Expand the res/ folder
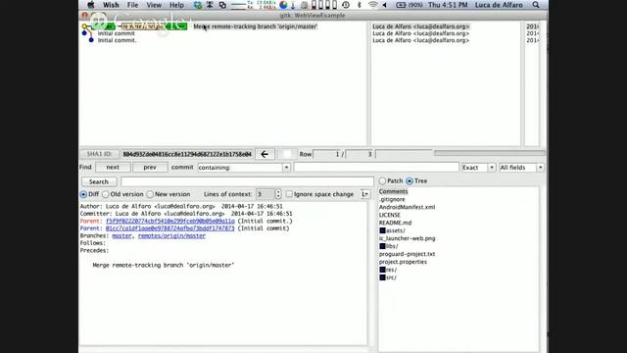This screenshot has width=627, height=353. [x=382, y=270]
